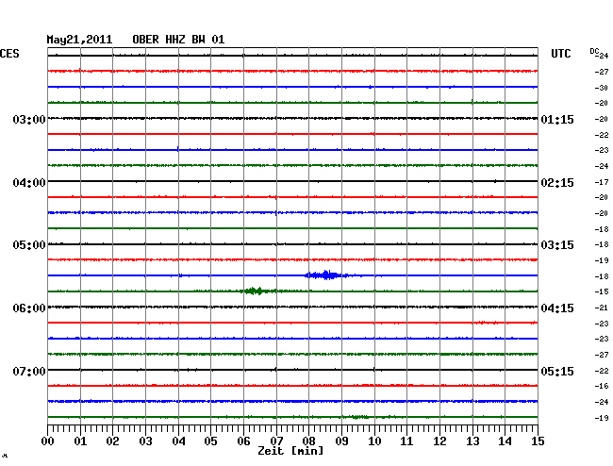Click minute tick label 08 on axis
This screenshot has height=466, width=613.
pos(308,441)
